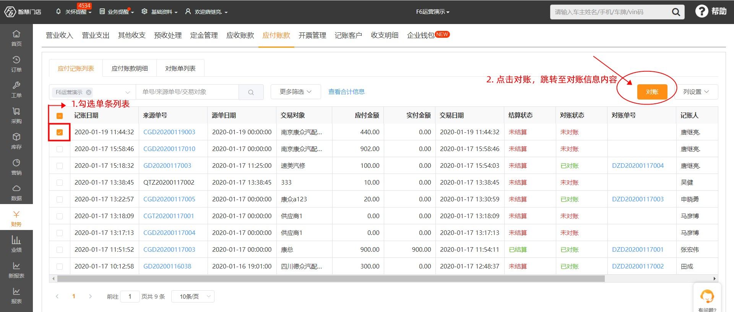Screen dimensions: 734x312
Task: Expand the 业务提醒 dropdown menu
Action: pyautogui.click(x=117, y=12)
